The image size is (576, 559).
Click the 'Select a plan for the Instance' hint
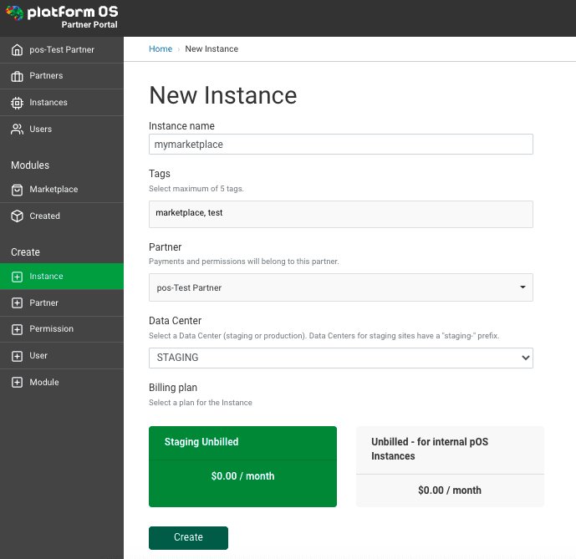pyautogui.click(x=201, y=403)
